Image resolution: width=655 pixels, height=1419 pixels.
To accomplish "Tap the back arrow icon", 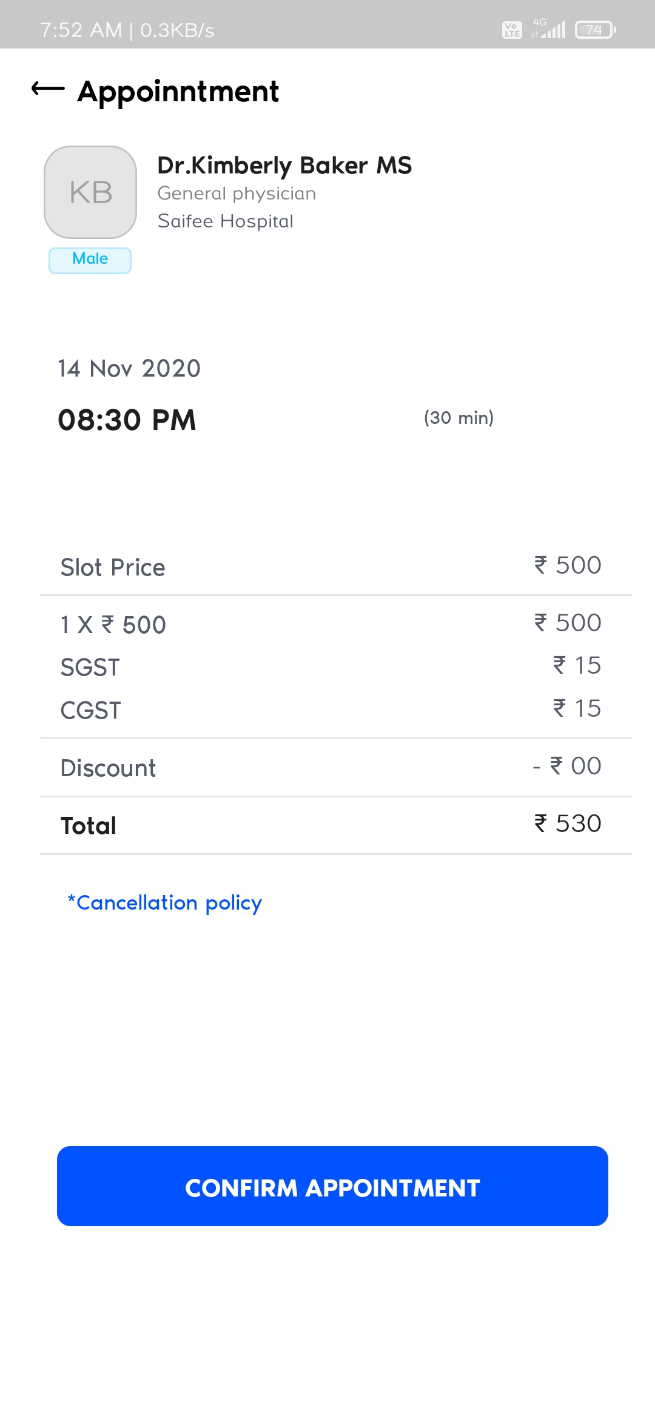I will click(x=48, y=90).
